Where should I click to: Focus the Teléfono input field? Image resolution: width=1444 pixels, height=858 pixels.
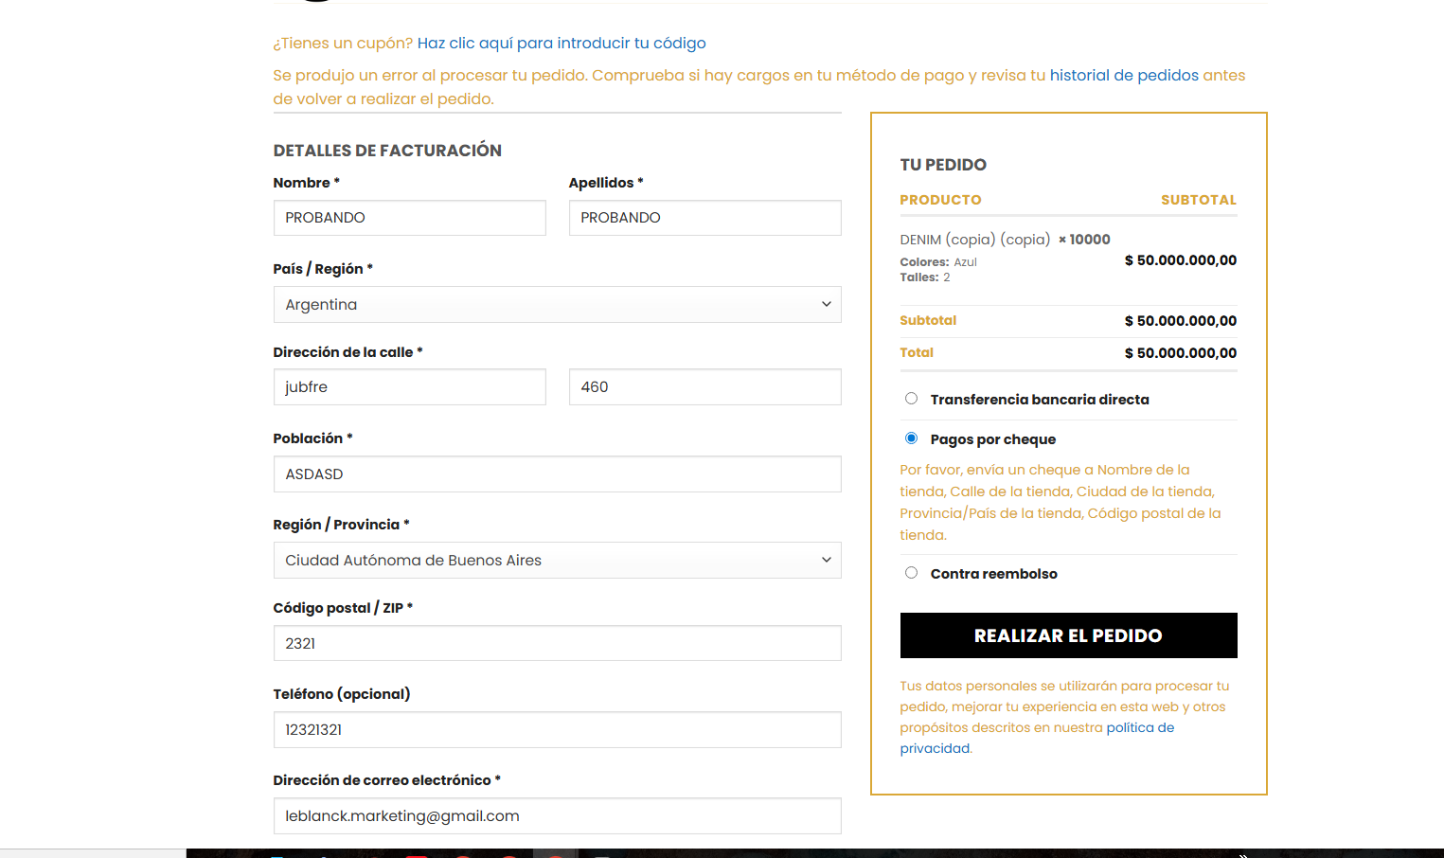(557, 730)
